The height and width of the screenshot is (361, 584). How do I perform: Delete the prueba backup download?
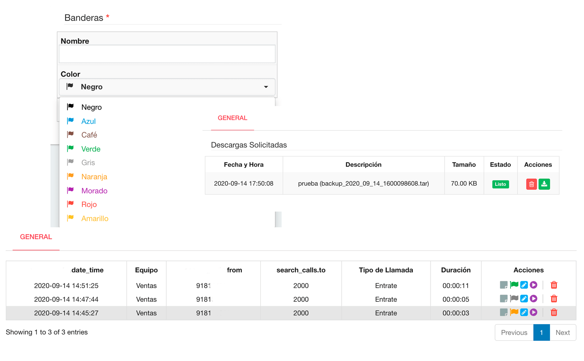pyautogui.click(x=531, y=184)
